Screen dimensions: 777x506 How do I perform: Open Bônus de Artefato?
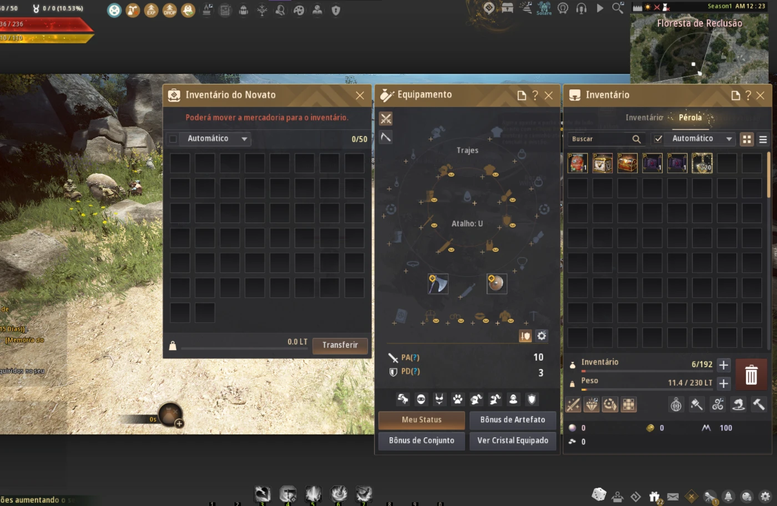[512, 420]
